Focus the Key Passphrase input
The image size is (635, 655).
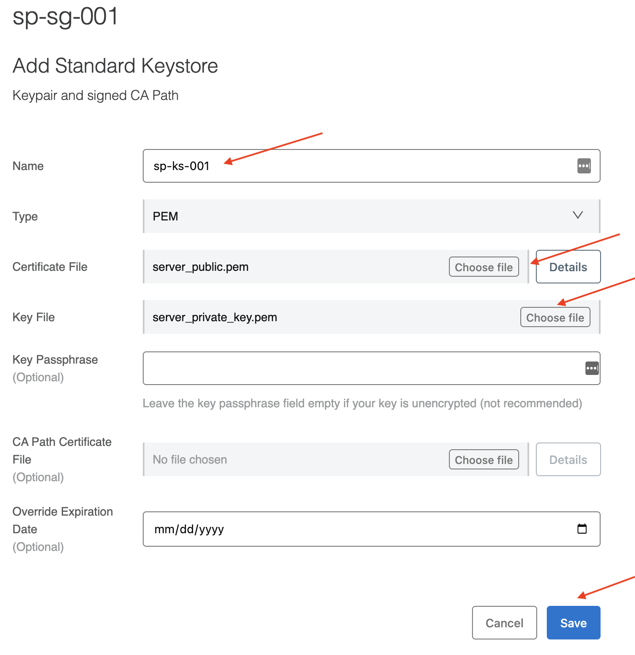pyautogui.click(x=371, y=368)
